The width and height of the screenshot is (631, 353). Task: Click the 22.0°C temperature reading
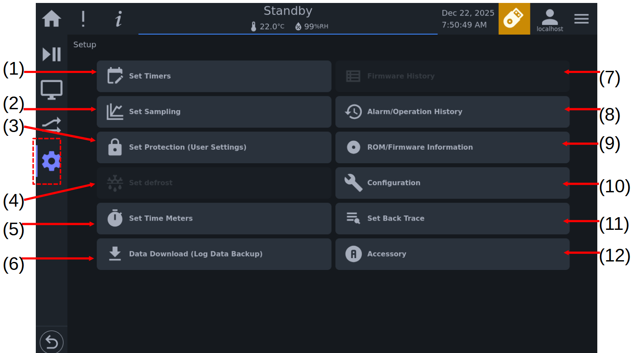click(272, 27)
